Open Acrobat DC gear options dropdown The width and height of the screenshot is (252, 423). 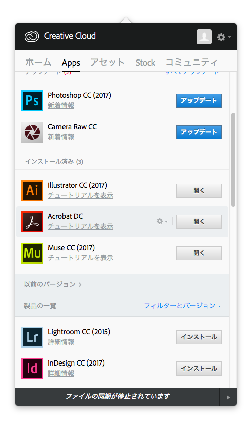[x=162, y=221]
